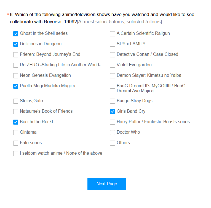The image size is (211, 208).
Task: Check the Gintama box
Action: [x=16, y=133]
